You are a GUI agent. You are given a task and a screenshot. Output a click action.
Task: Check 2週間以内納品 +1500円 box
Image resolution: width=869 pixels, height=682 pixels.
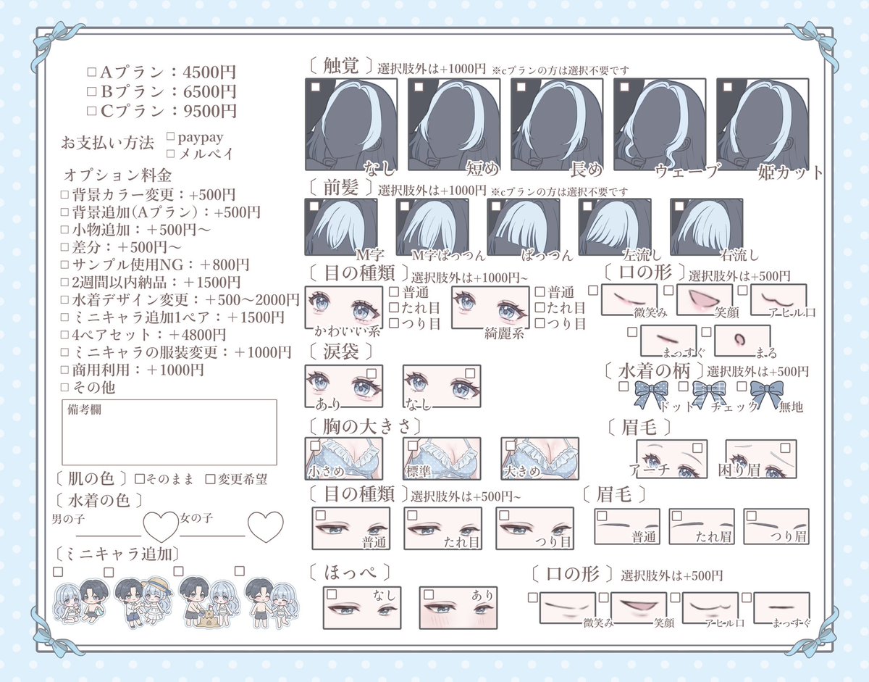(x=64, y=283)
